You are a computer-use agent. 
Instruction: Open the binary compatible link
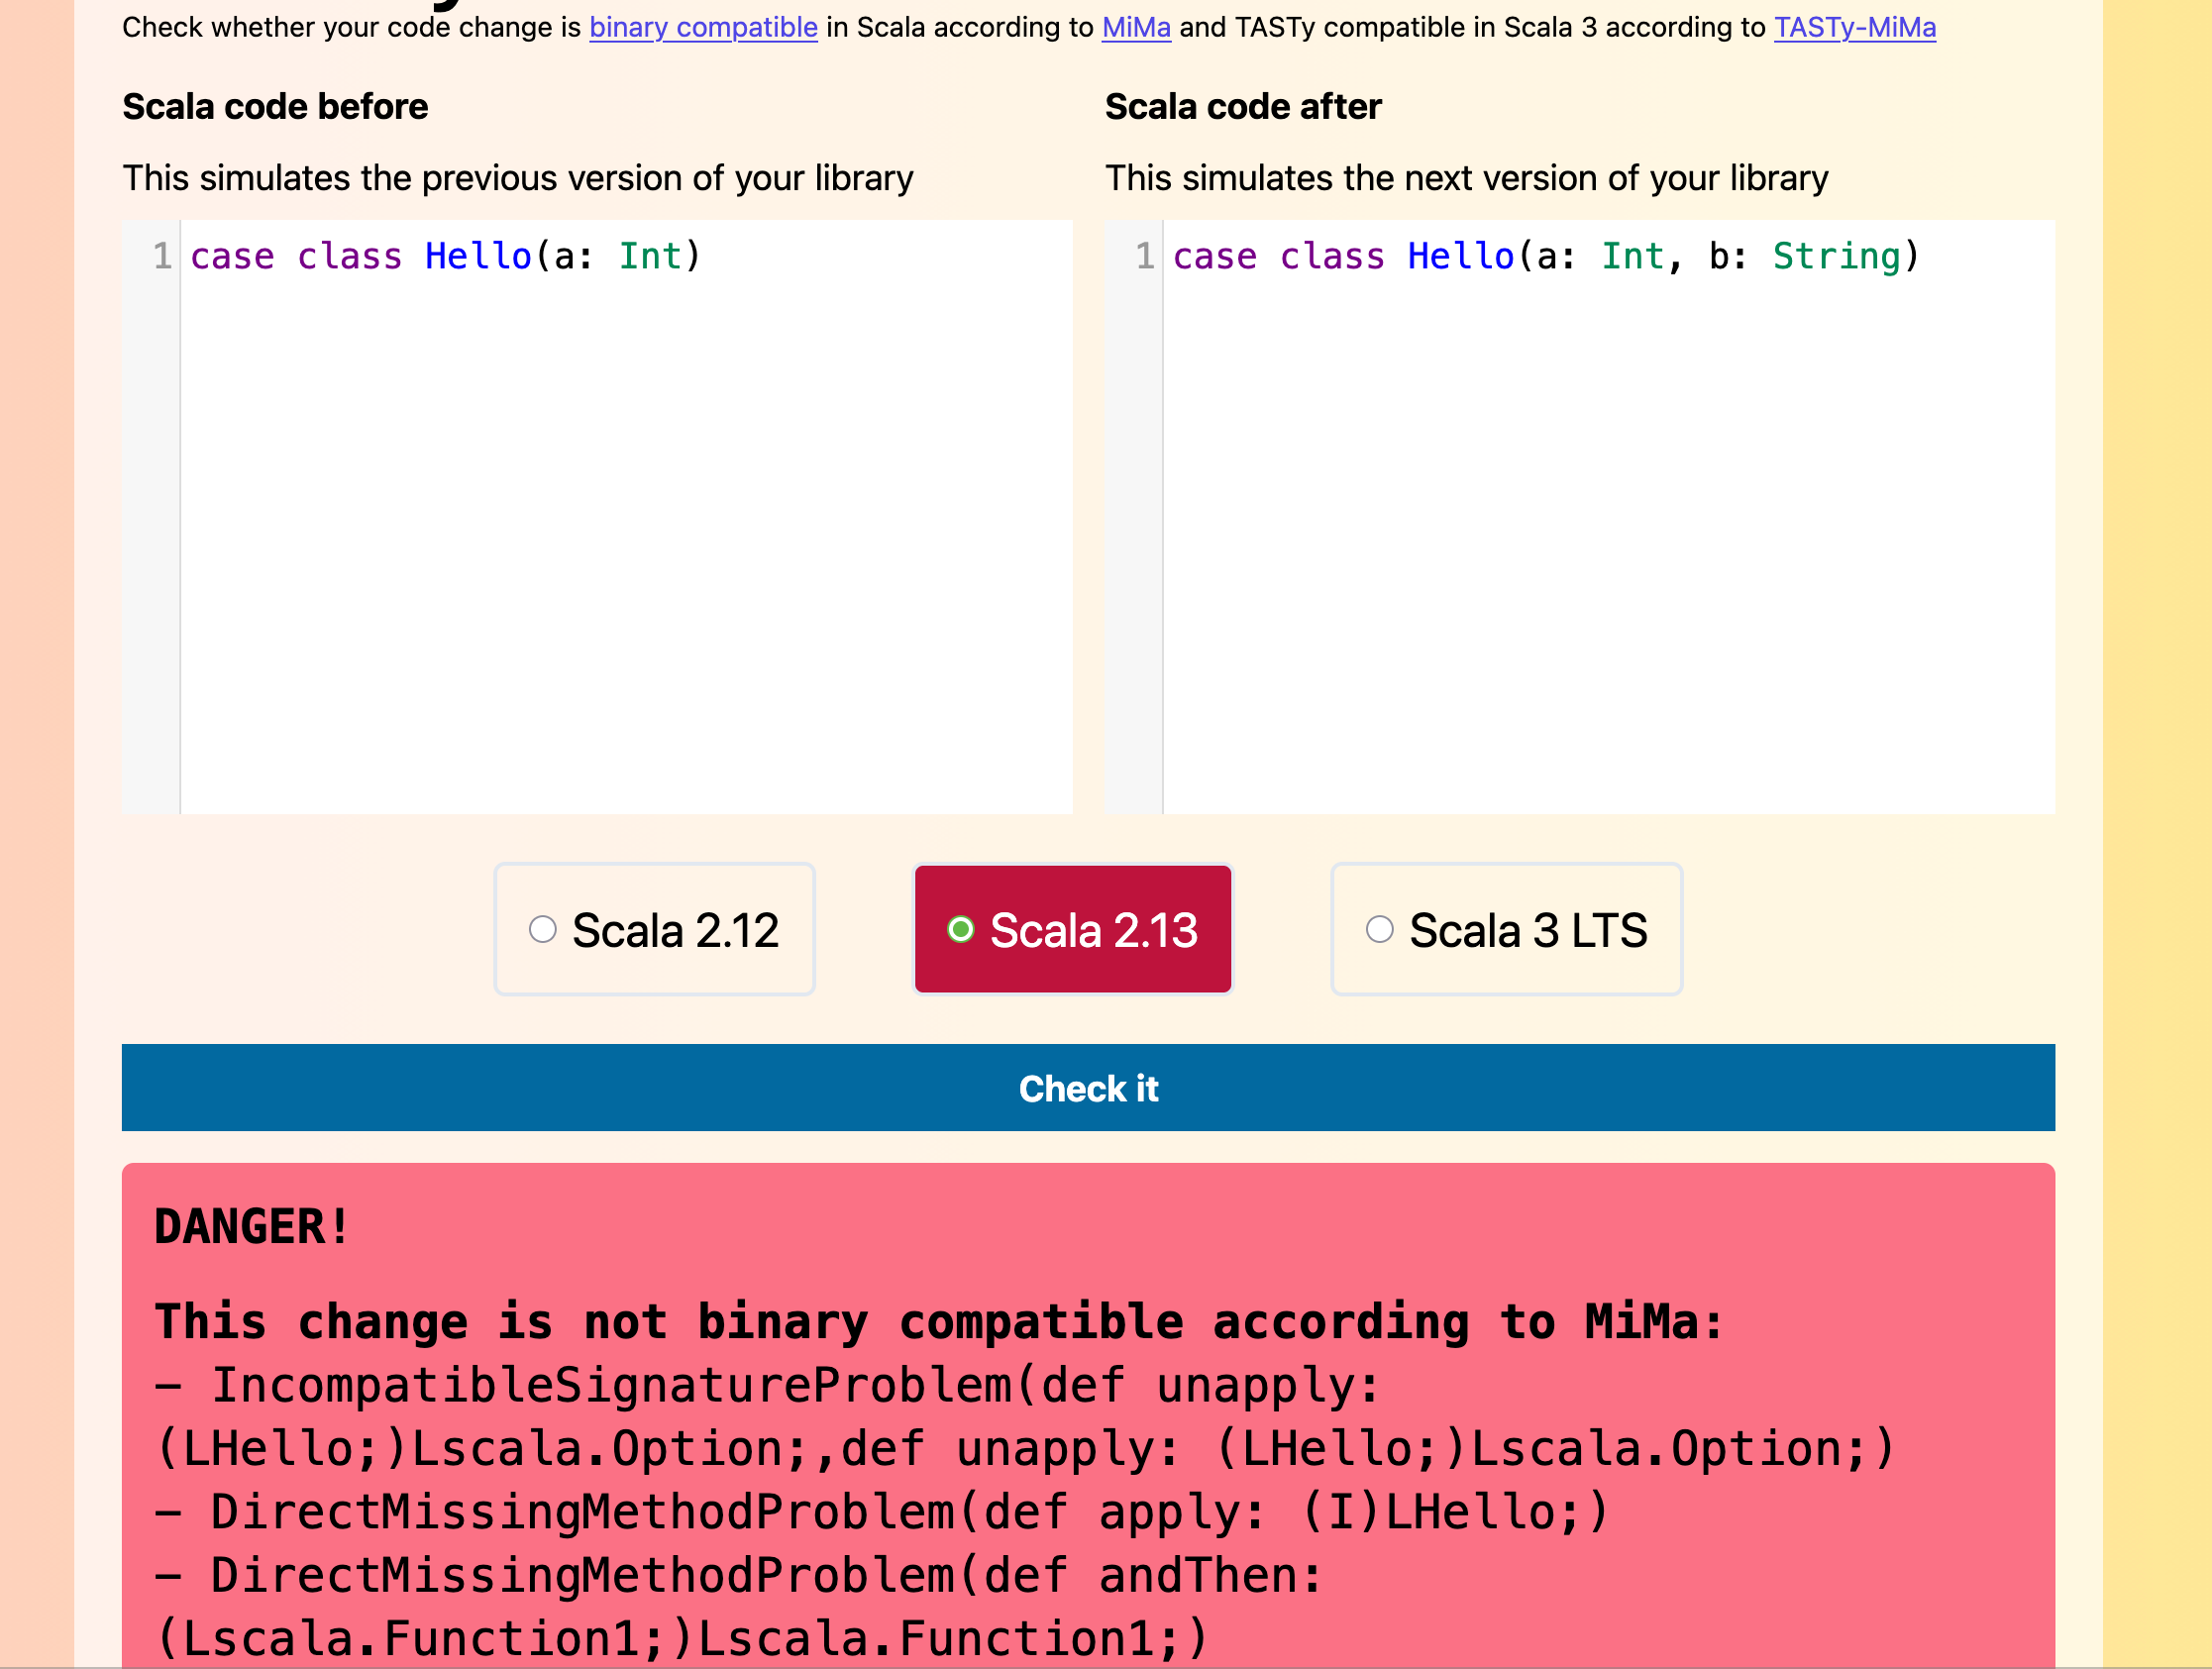click(703, 27)
